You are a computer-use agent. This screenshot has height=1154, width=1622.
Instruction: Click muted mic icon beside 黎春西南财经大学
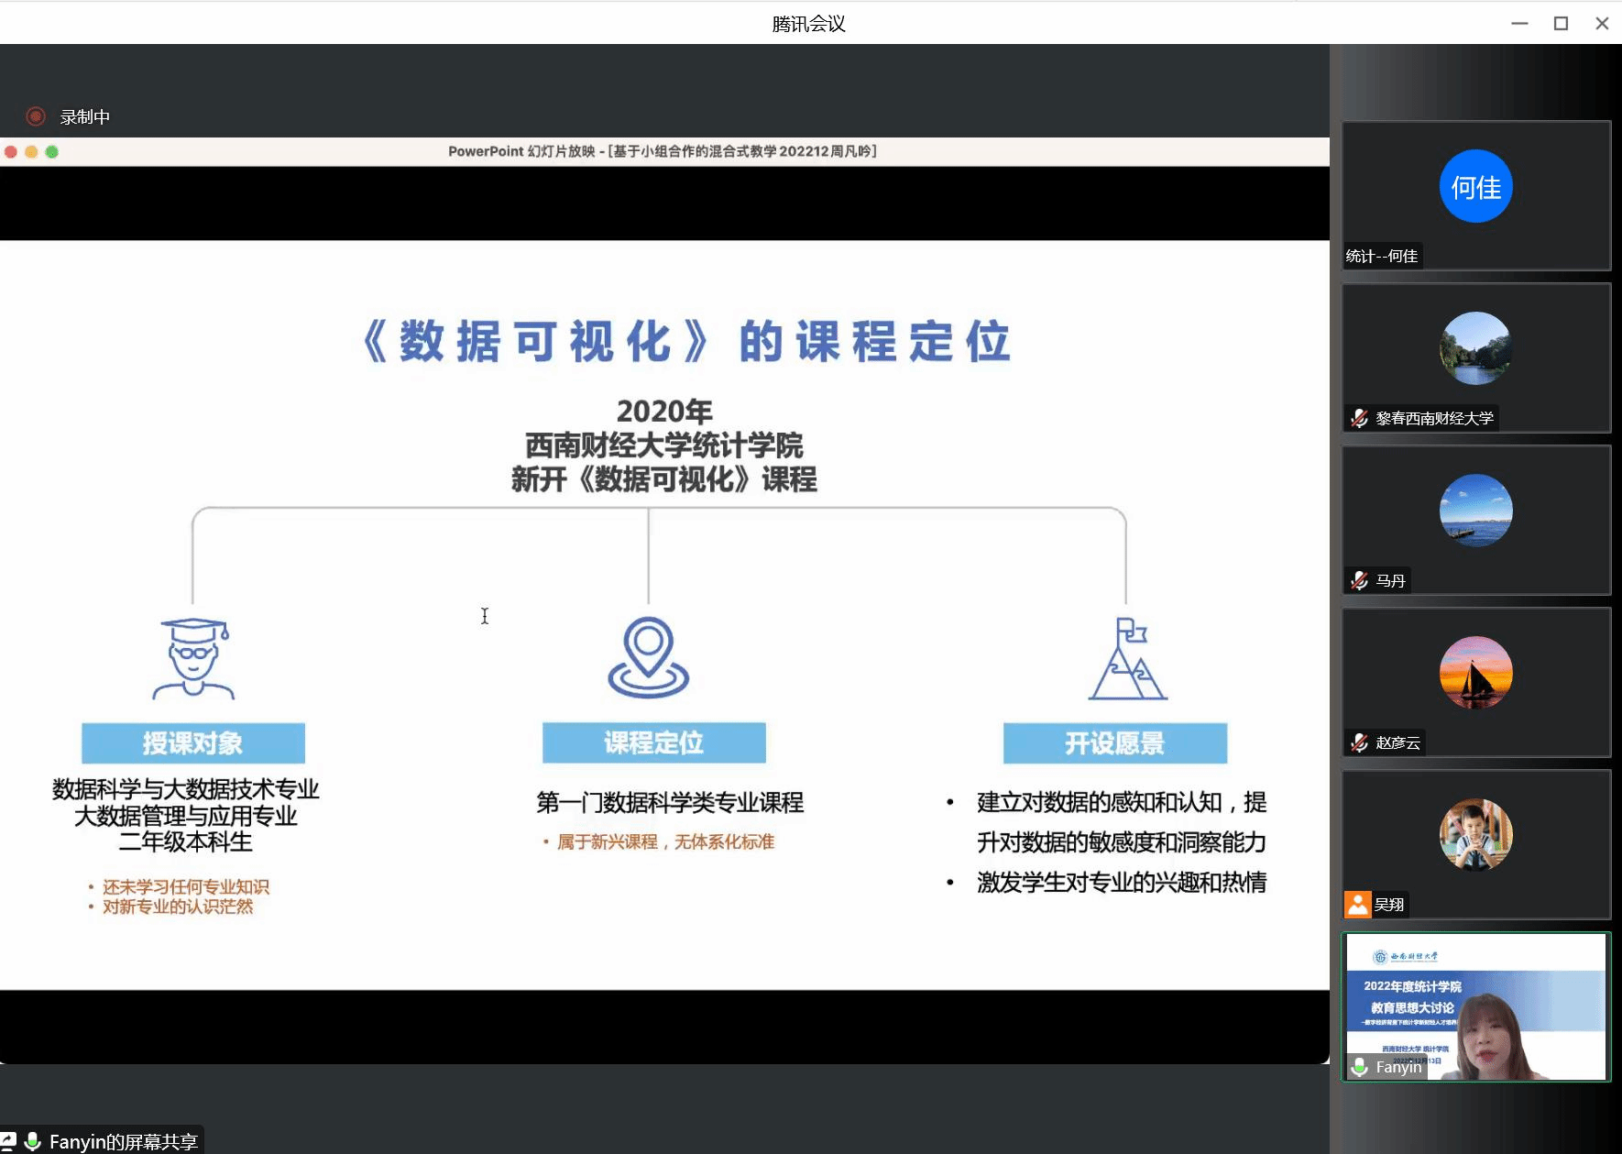1359,419
